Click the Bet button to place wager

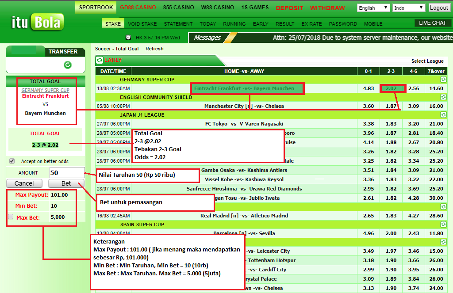(66, 183)
